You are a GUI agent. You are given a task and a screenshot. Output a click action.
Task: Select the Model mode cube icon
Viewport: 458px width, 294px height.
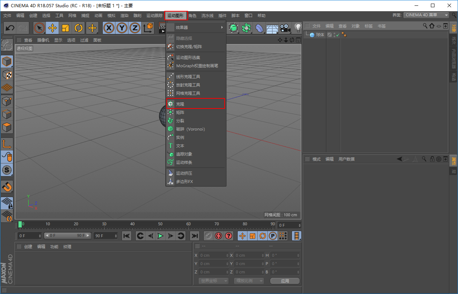pos(7,62)
